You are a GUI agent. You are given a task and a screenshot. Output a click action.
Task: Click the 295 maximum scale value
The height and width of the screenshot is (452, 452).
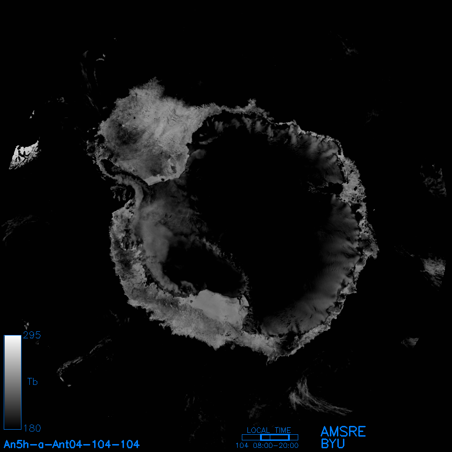(x=32, y=335)
